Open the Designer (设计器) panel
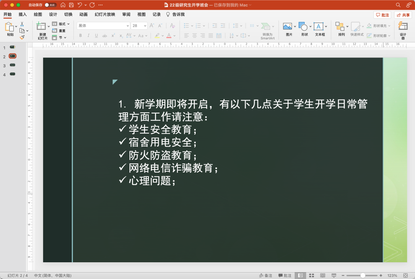Viewport: 415px width, 279px height. (x=403, y=30)
